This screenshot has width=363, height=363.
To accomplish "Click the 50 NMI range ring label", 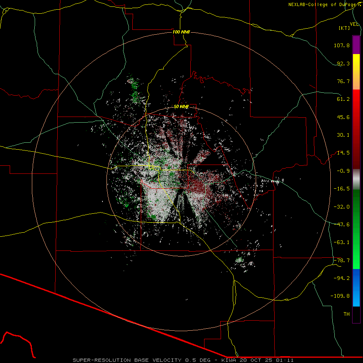I will point(181,106).
